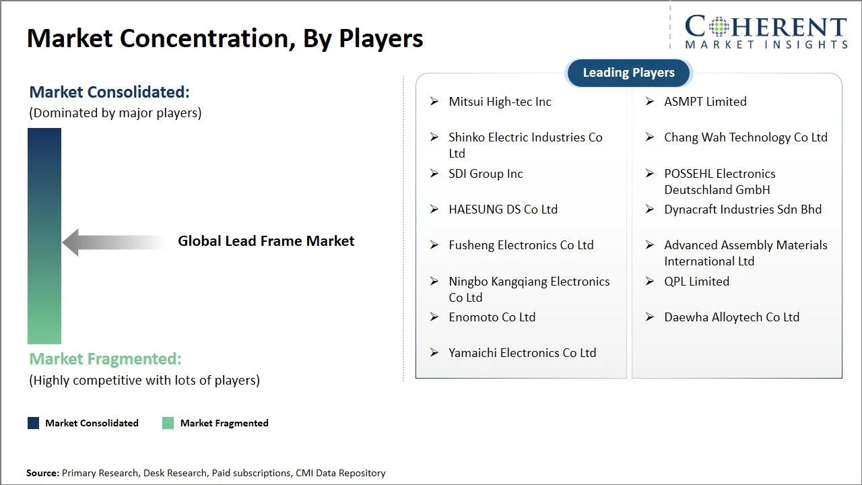The width and height of the screenshot is (862, 485).
Task: Click the arrow bullet beside Mitsui High-tec Inc
Action: 434,102
